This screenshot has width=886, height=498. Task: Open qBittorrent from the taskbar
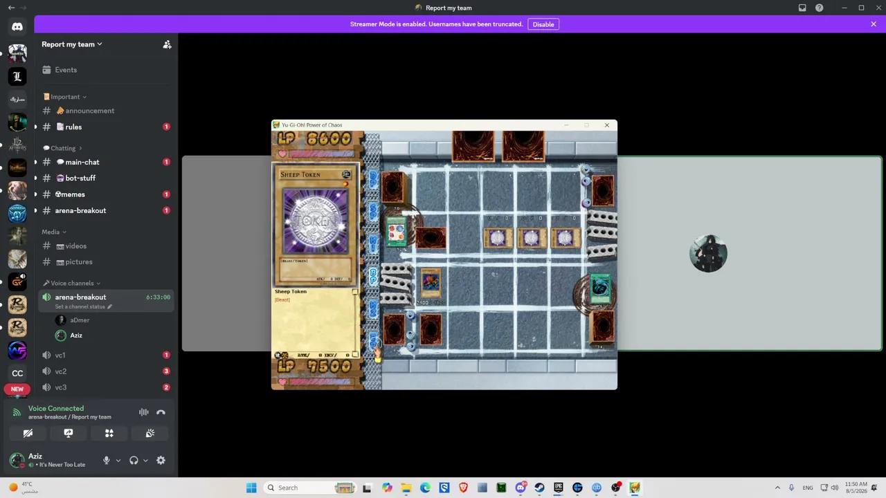point(597,488)
